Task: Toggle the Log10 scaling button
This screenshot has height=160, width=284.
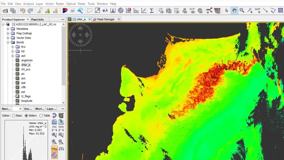Action: (54, 149)
